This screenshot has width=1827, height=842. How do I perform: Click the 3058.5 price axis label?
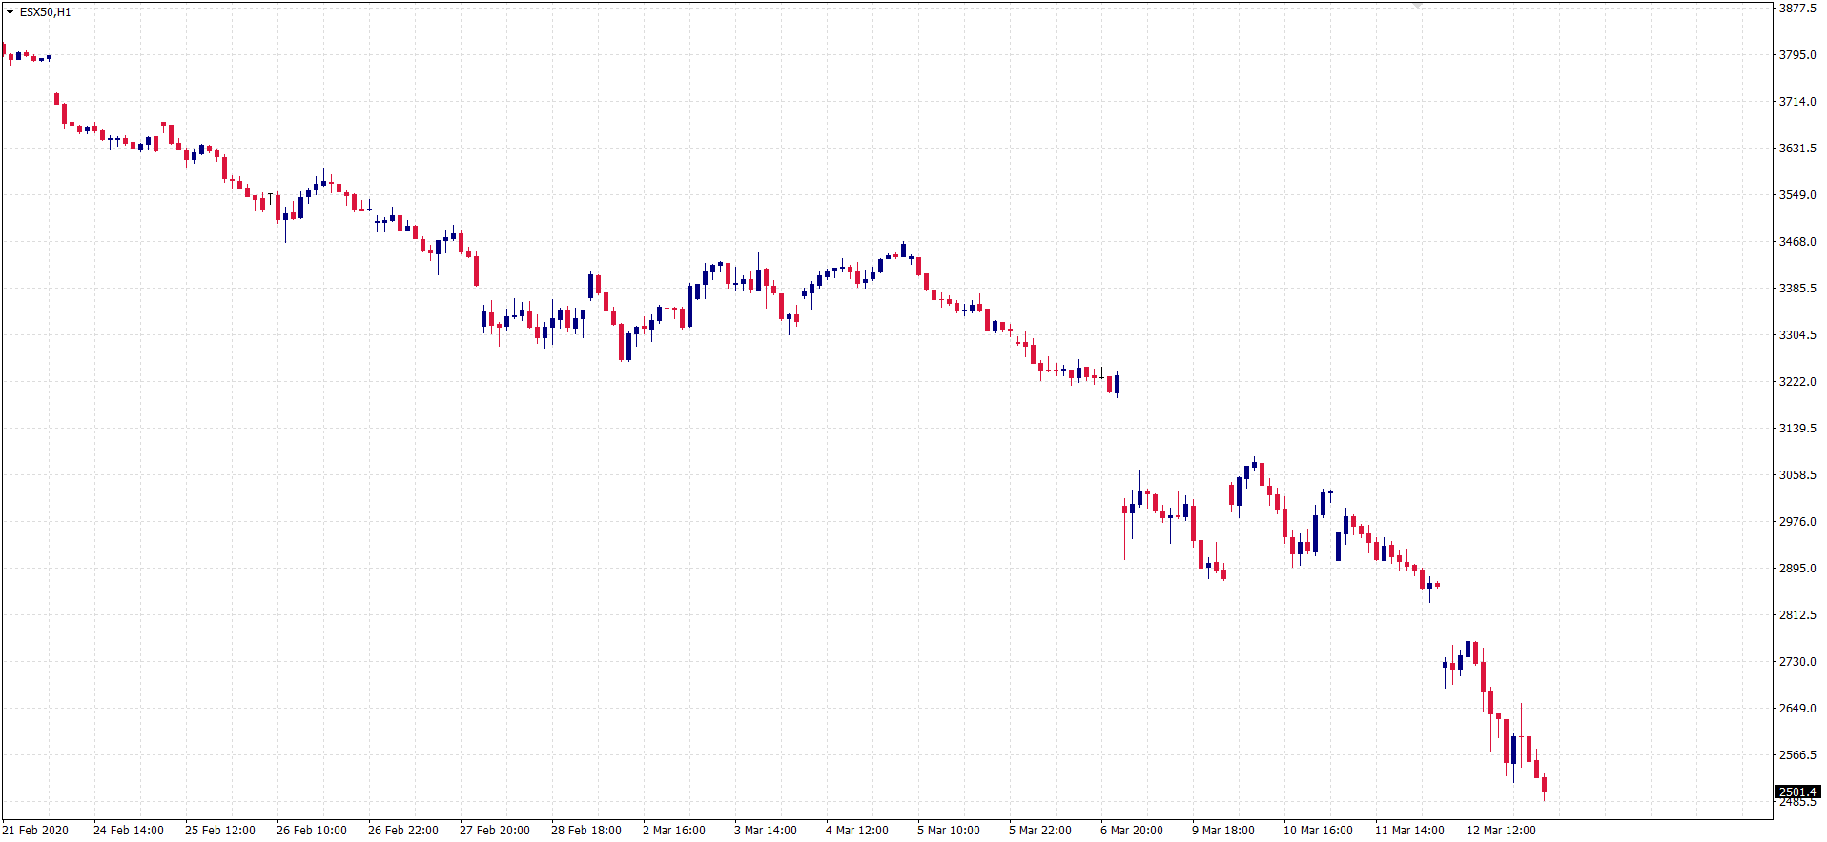tap(1797, 475)
